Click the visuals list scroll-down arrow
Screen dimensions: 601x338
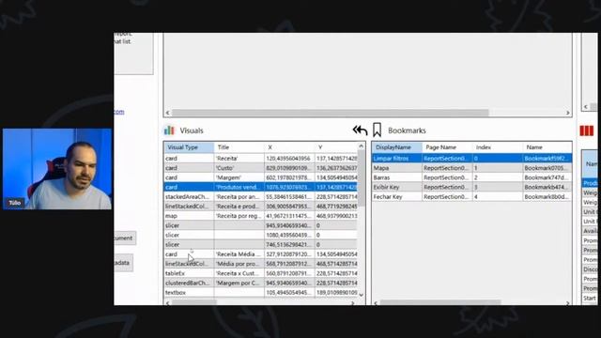tap(361, 294)
